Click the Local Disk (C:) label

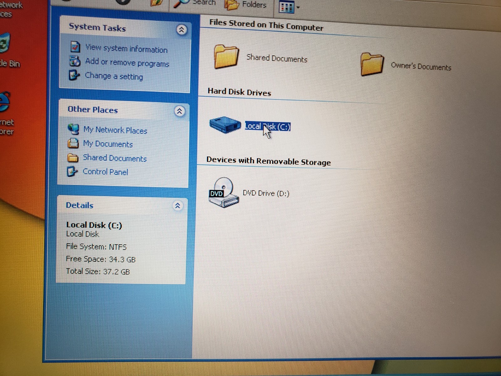268,126
